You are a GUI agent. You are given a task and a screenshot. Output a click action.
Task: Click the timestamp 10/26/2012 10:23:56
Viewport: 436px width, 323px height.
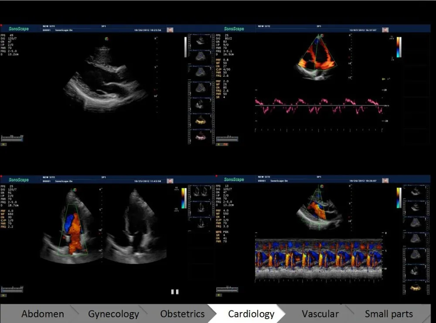(x=147, y=30)
